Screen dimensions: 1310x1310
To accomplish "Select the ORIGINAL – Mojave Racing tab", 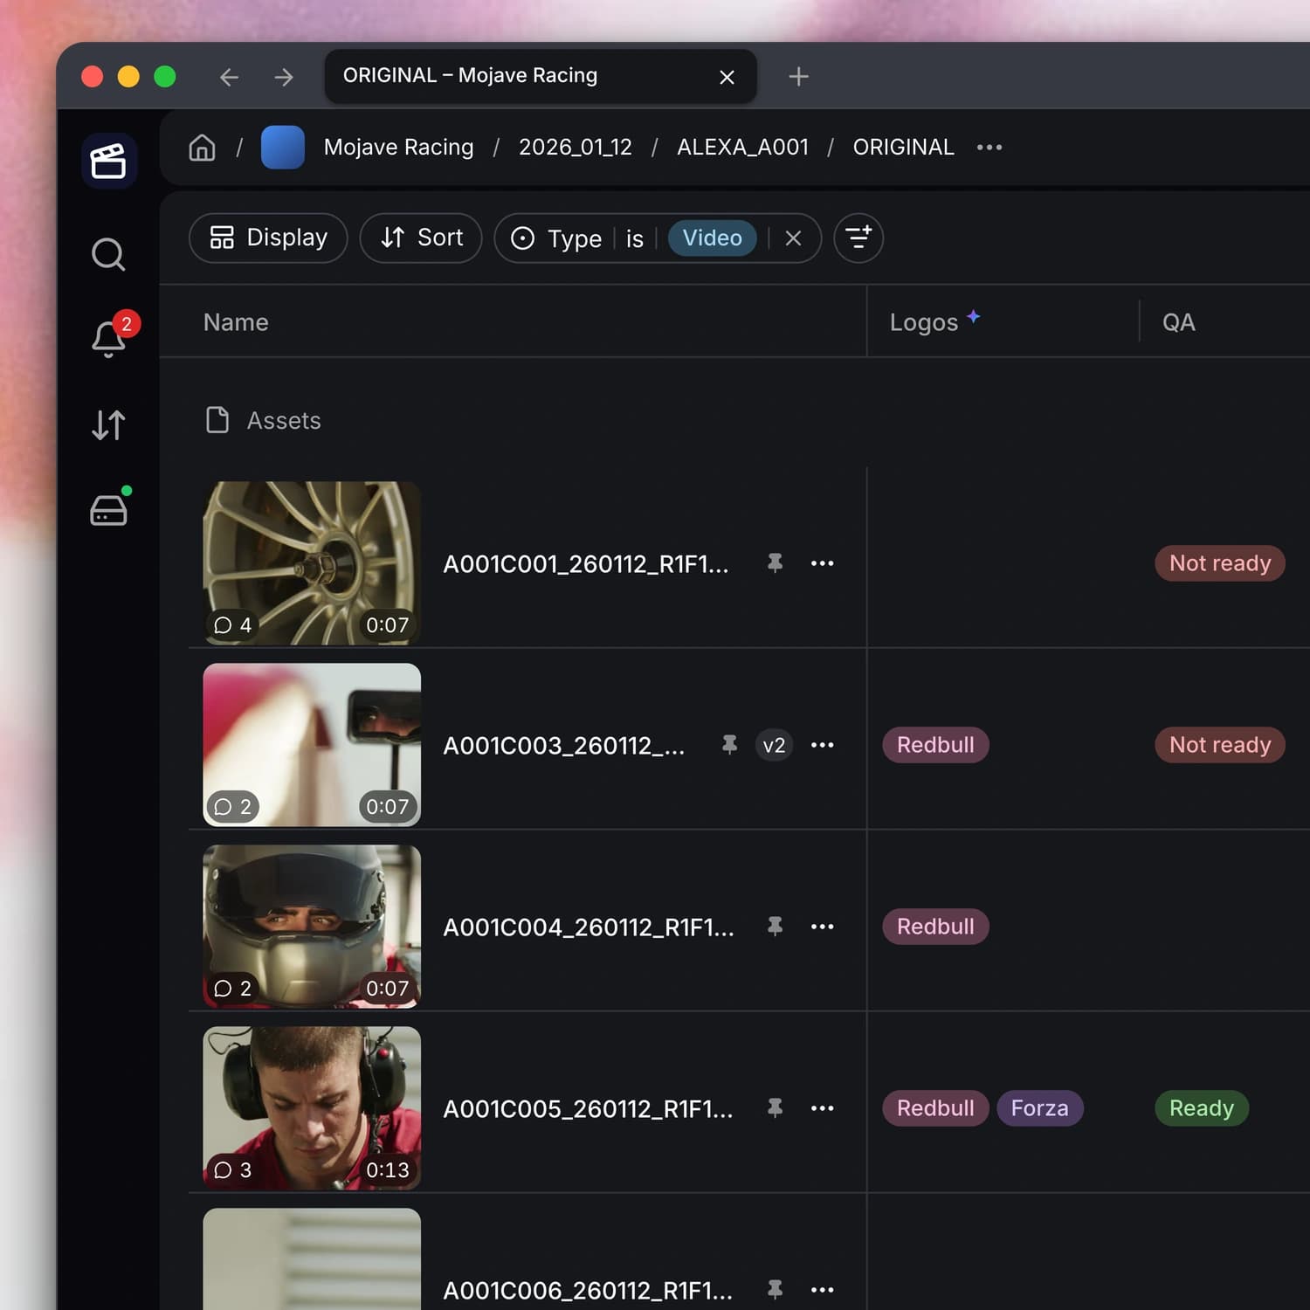I will pyautogui.click(x=541, y=76).
